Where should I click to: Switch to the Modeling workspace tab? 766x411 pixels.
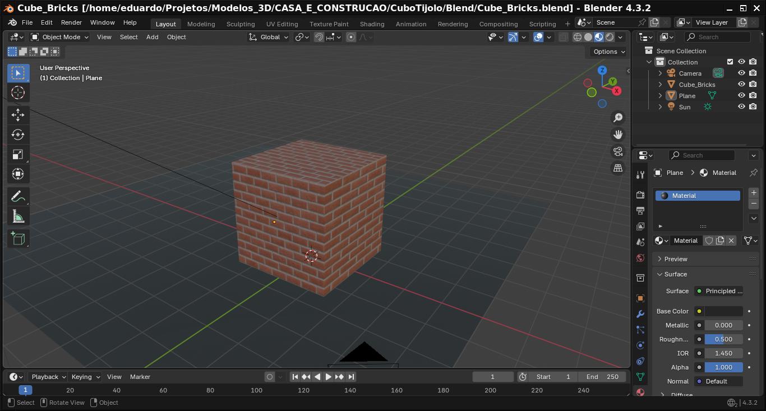[x=201, y=24]
